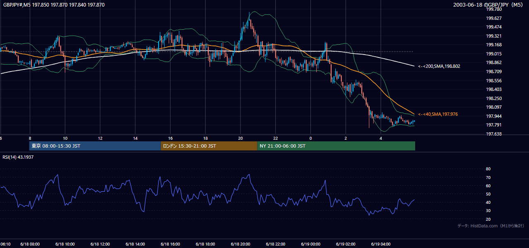Click the ロンドン 15:30-21:00 JST session bar

(x=209, y=146)
